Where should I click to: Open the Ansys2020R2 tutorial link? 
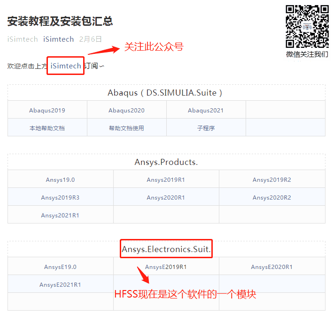[272, 198]
